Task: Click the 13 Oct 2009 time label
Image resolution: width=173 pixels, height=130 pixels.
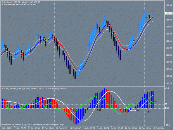Action: coord(6,128)
